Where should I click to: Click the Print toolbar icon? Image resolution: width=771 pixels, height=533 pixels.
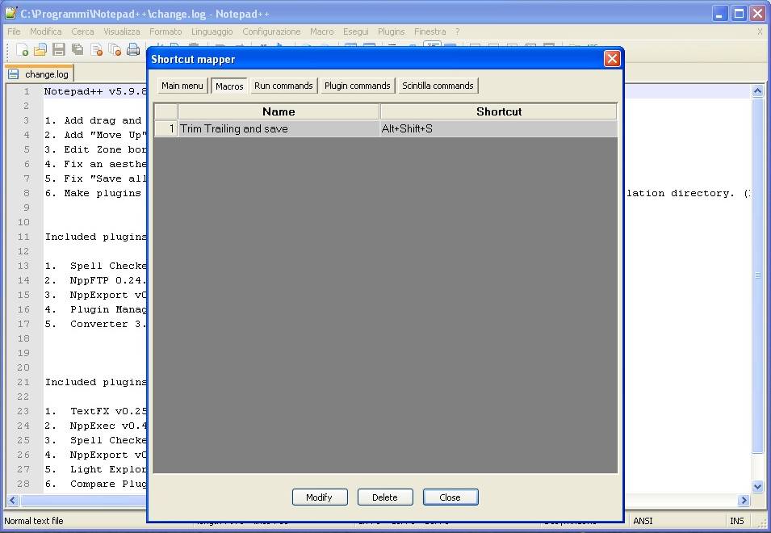tap(133, 51)
